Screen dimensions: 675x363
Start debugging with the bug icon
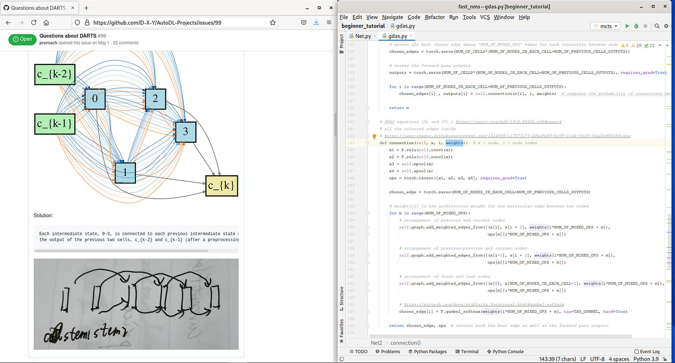635,26
